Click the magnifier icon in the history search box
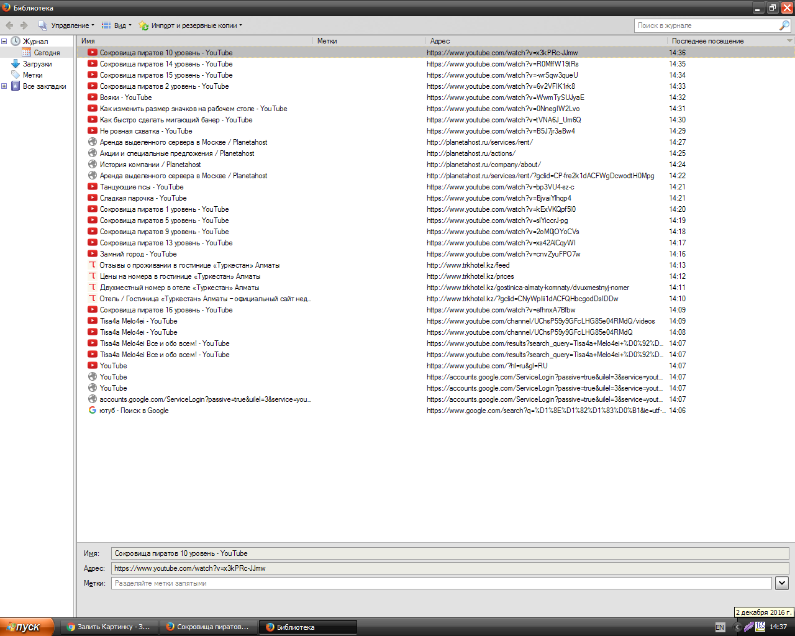Image resolution: width=795 pixels, height=636 pixels. 784,25
